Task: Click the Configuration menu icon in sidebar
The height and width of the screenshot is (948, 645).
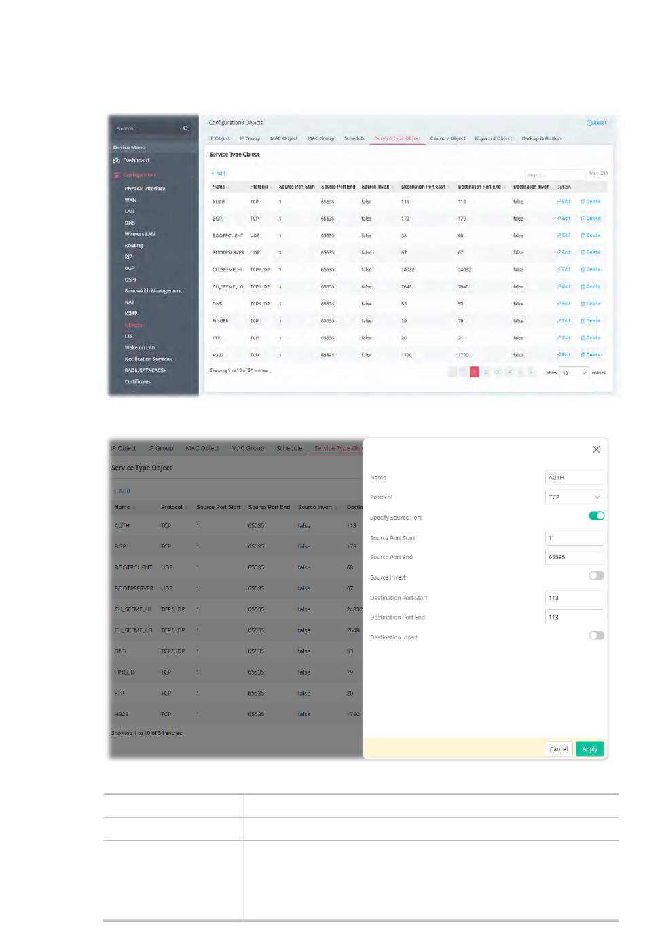Action: point(117,175)
